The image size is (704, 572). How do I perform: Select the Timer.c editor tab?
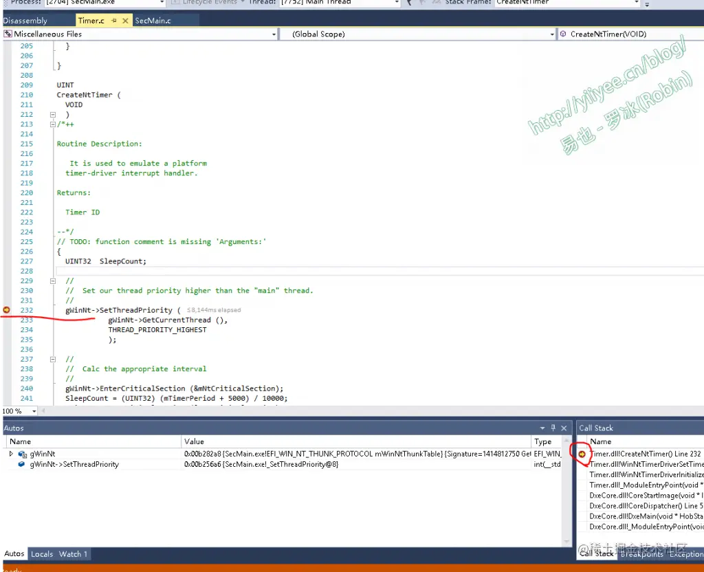point(91,21)
